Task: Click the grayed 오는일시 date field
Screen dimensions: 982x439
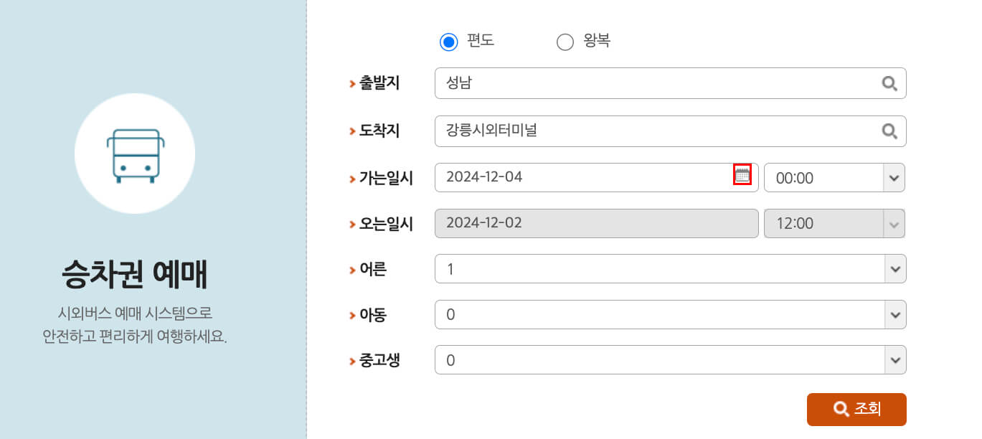Action: pos(595,223)
